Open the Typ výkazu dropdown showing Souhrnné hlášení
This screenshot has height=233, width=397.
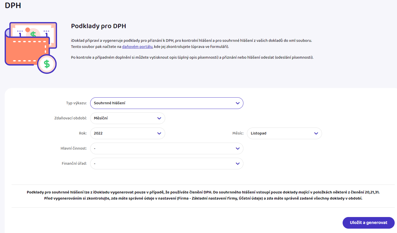(167, 103)
